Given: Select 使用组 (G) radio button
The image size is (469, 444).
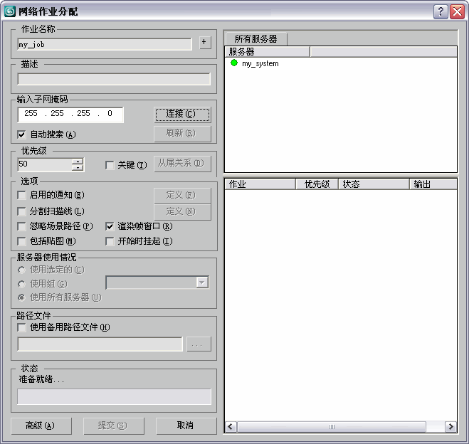Looking at the screenshot, I should 21,284.
